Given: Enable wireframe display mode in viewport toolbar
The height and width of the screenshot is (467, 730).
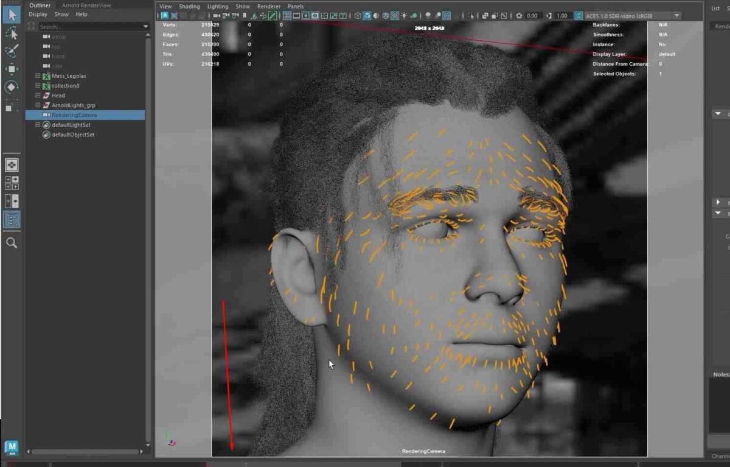Looking at the screenshot, I should pyautogui.click(x=358, y=16).
